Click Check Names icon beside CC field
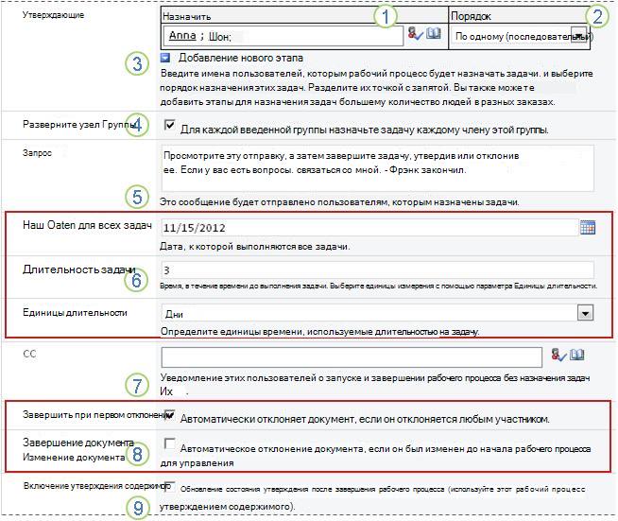This screenshot has height=521, width=618. click(558, 355)
